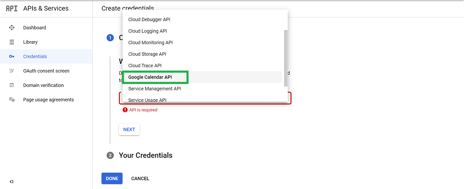
Task: Choose Cloud Monitoring API option
Action: tap(202, 42)
